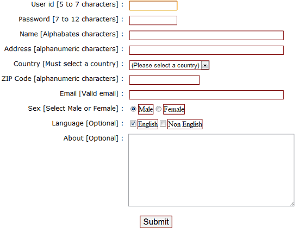Click inside the About text area

(211, 170)
